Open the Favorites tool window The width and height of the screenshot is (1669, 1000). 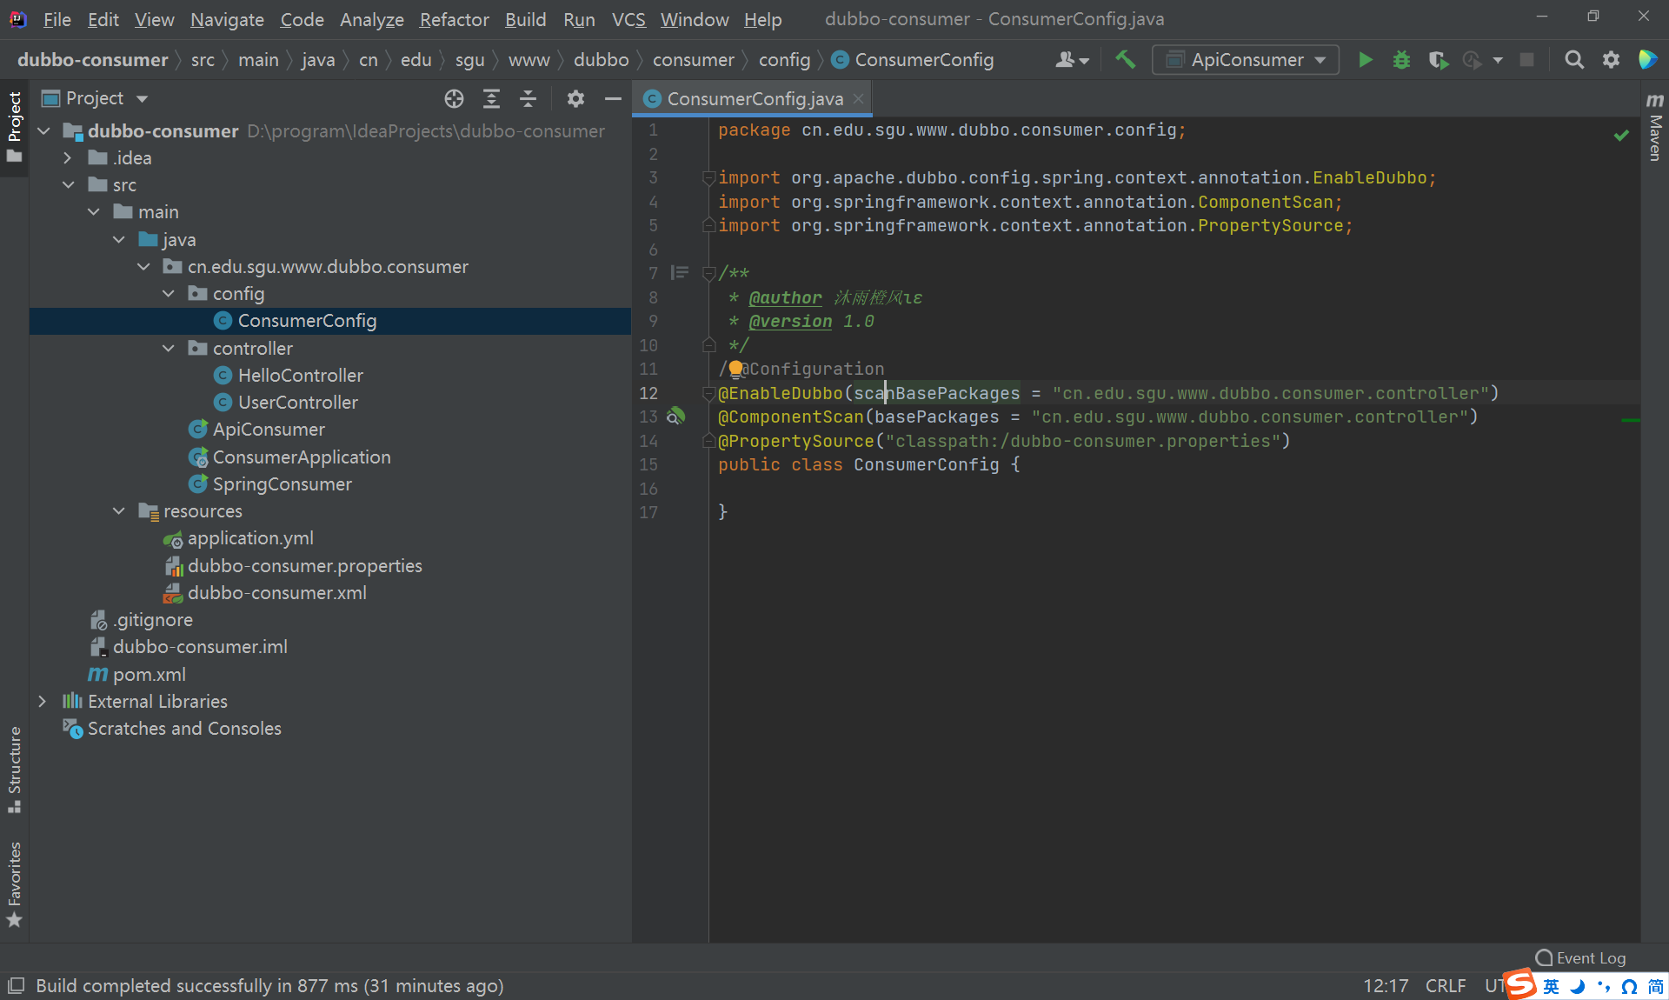pyautogui.click(x=15, y=884)
